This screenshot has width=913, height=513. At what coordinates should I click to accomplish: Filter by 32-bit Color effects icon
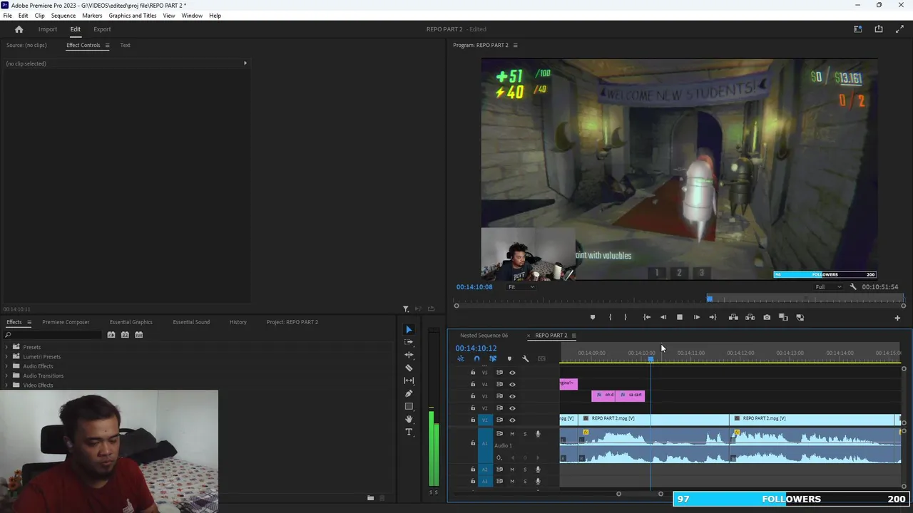[125, 335]
